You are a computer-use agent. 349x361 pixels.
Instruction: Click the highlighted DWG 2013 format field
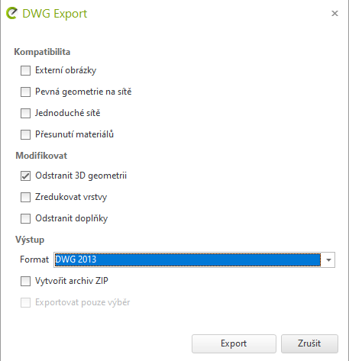point(188,259)
